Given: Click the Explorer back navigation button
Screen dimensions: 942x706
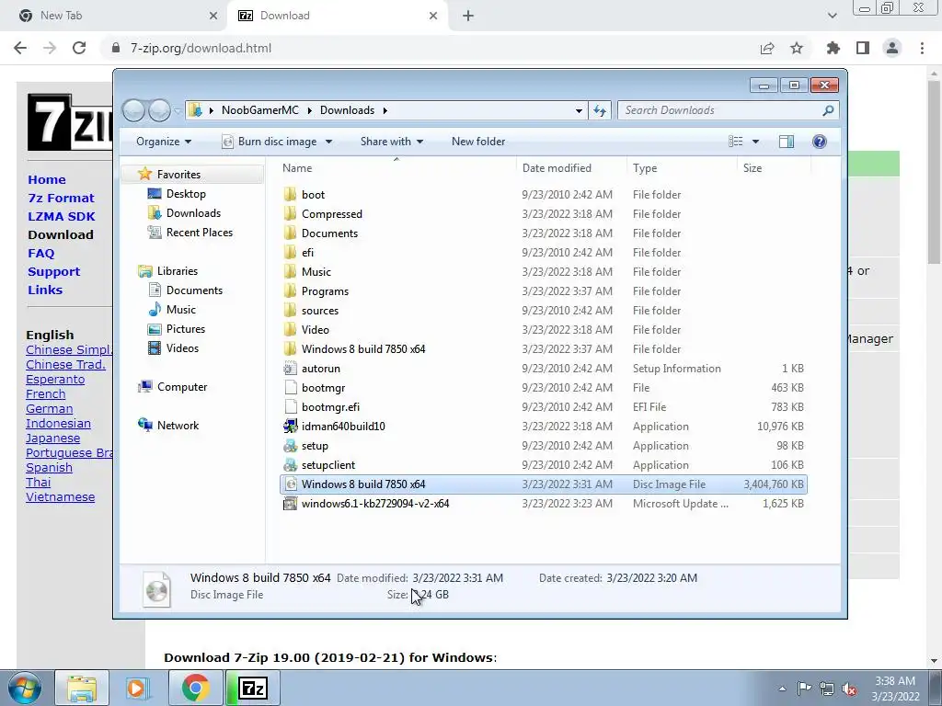Looking at the screenshot, I should (x=133, y=110).
